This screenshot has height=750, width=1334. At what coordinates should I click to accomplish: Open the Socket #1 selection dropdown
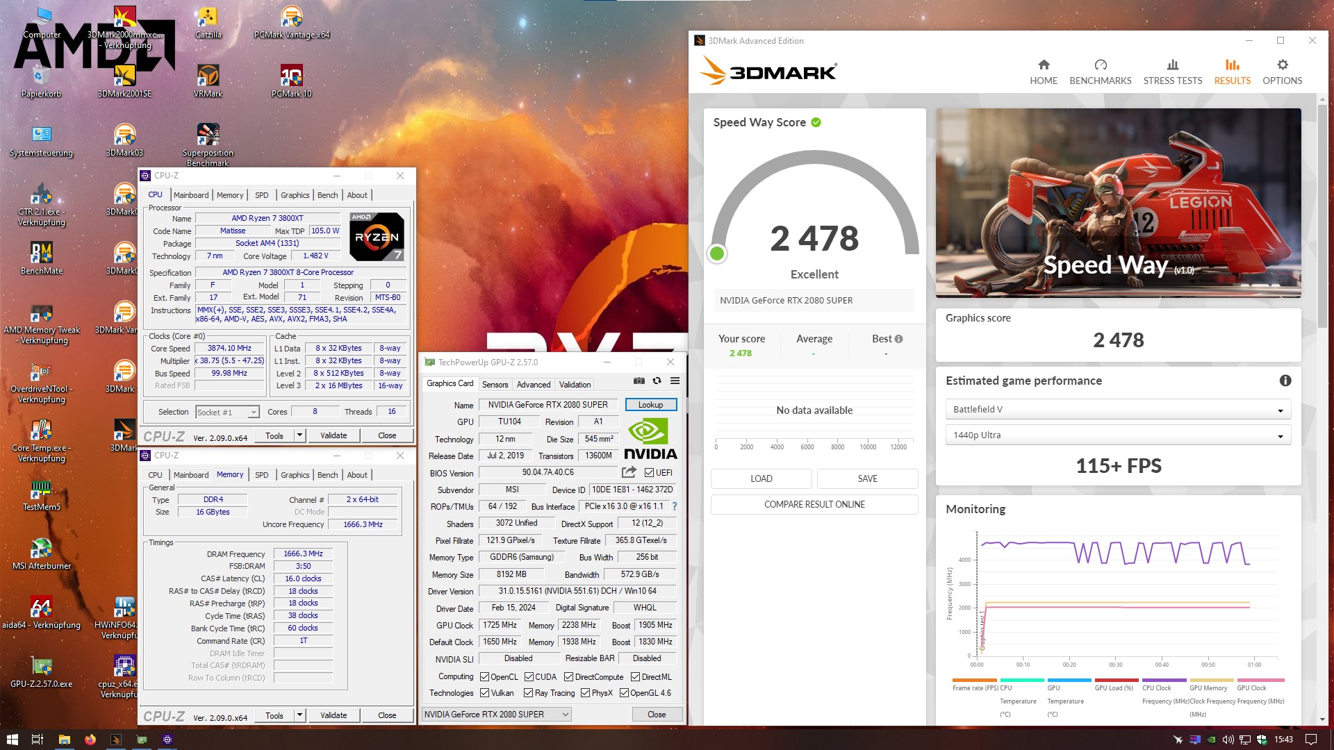[x=227, y=412]
